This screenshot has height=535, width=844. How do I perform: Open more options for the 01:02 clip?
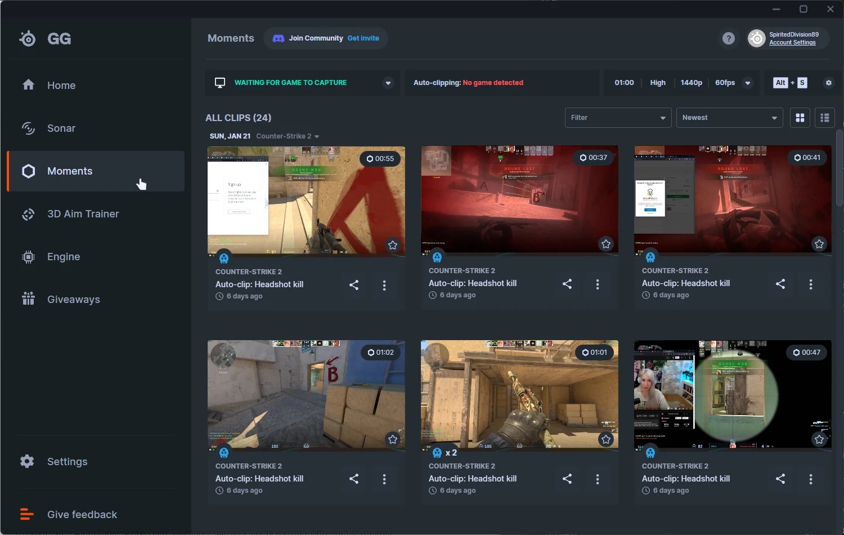point(384,479)
